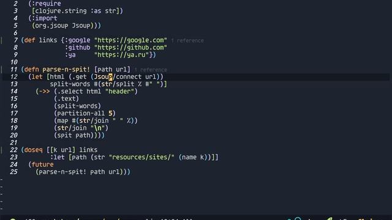Viewport: 392px width, 220px height.
Task: Click the ->> threading macro on line 14
Action: point(45,91)
